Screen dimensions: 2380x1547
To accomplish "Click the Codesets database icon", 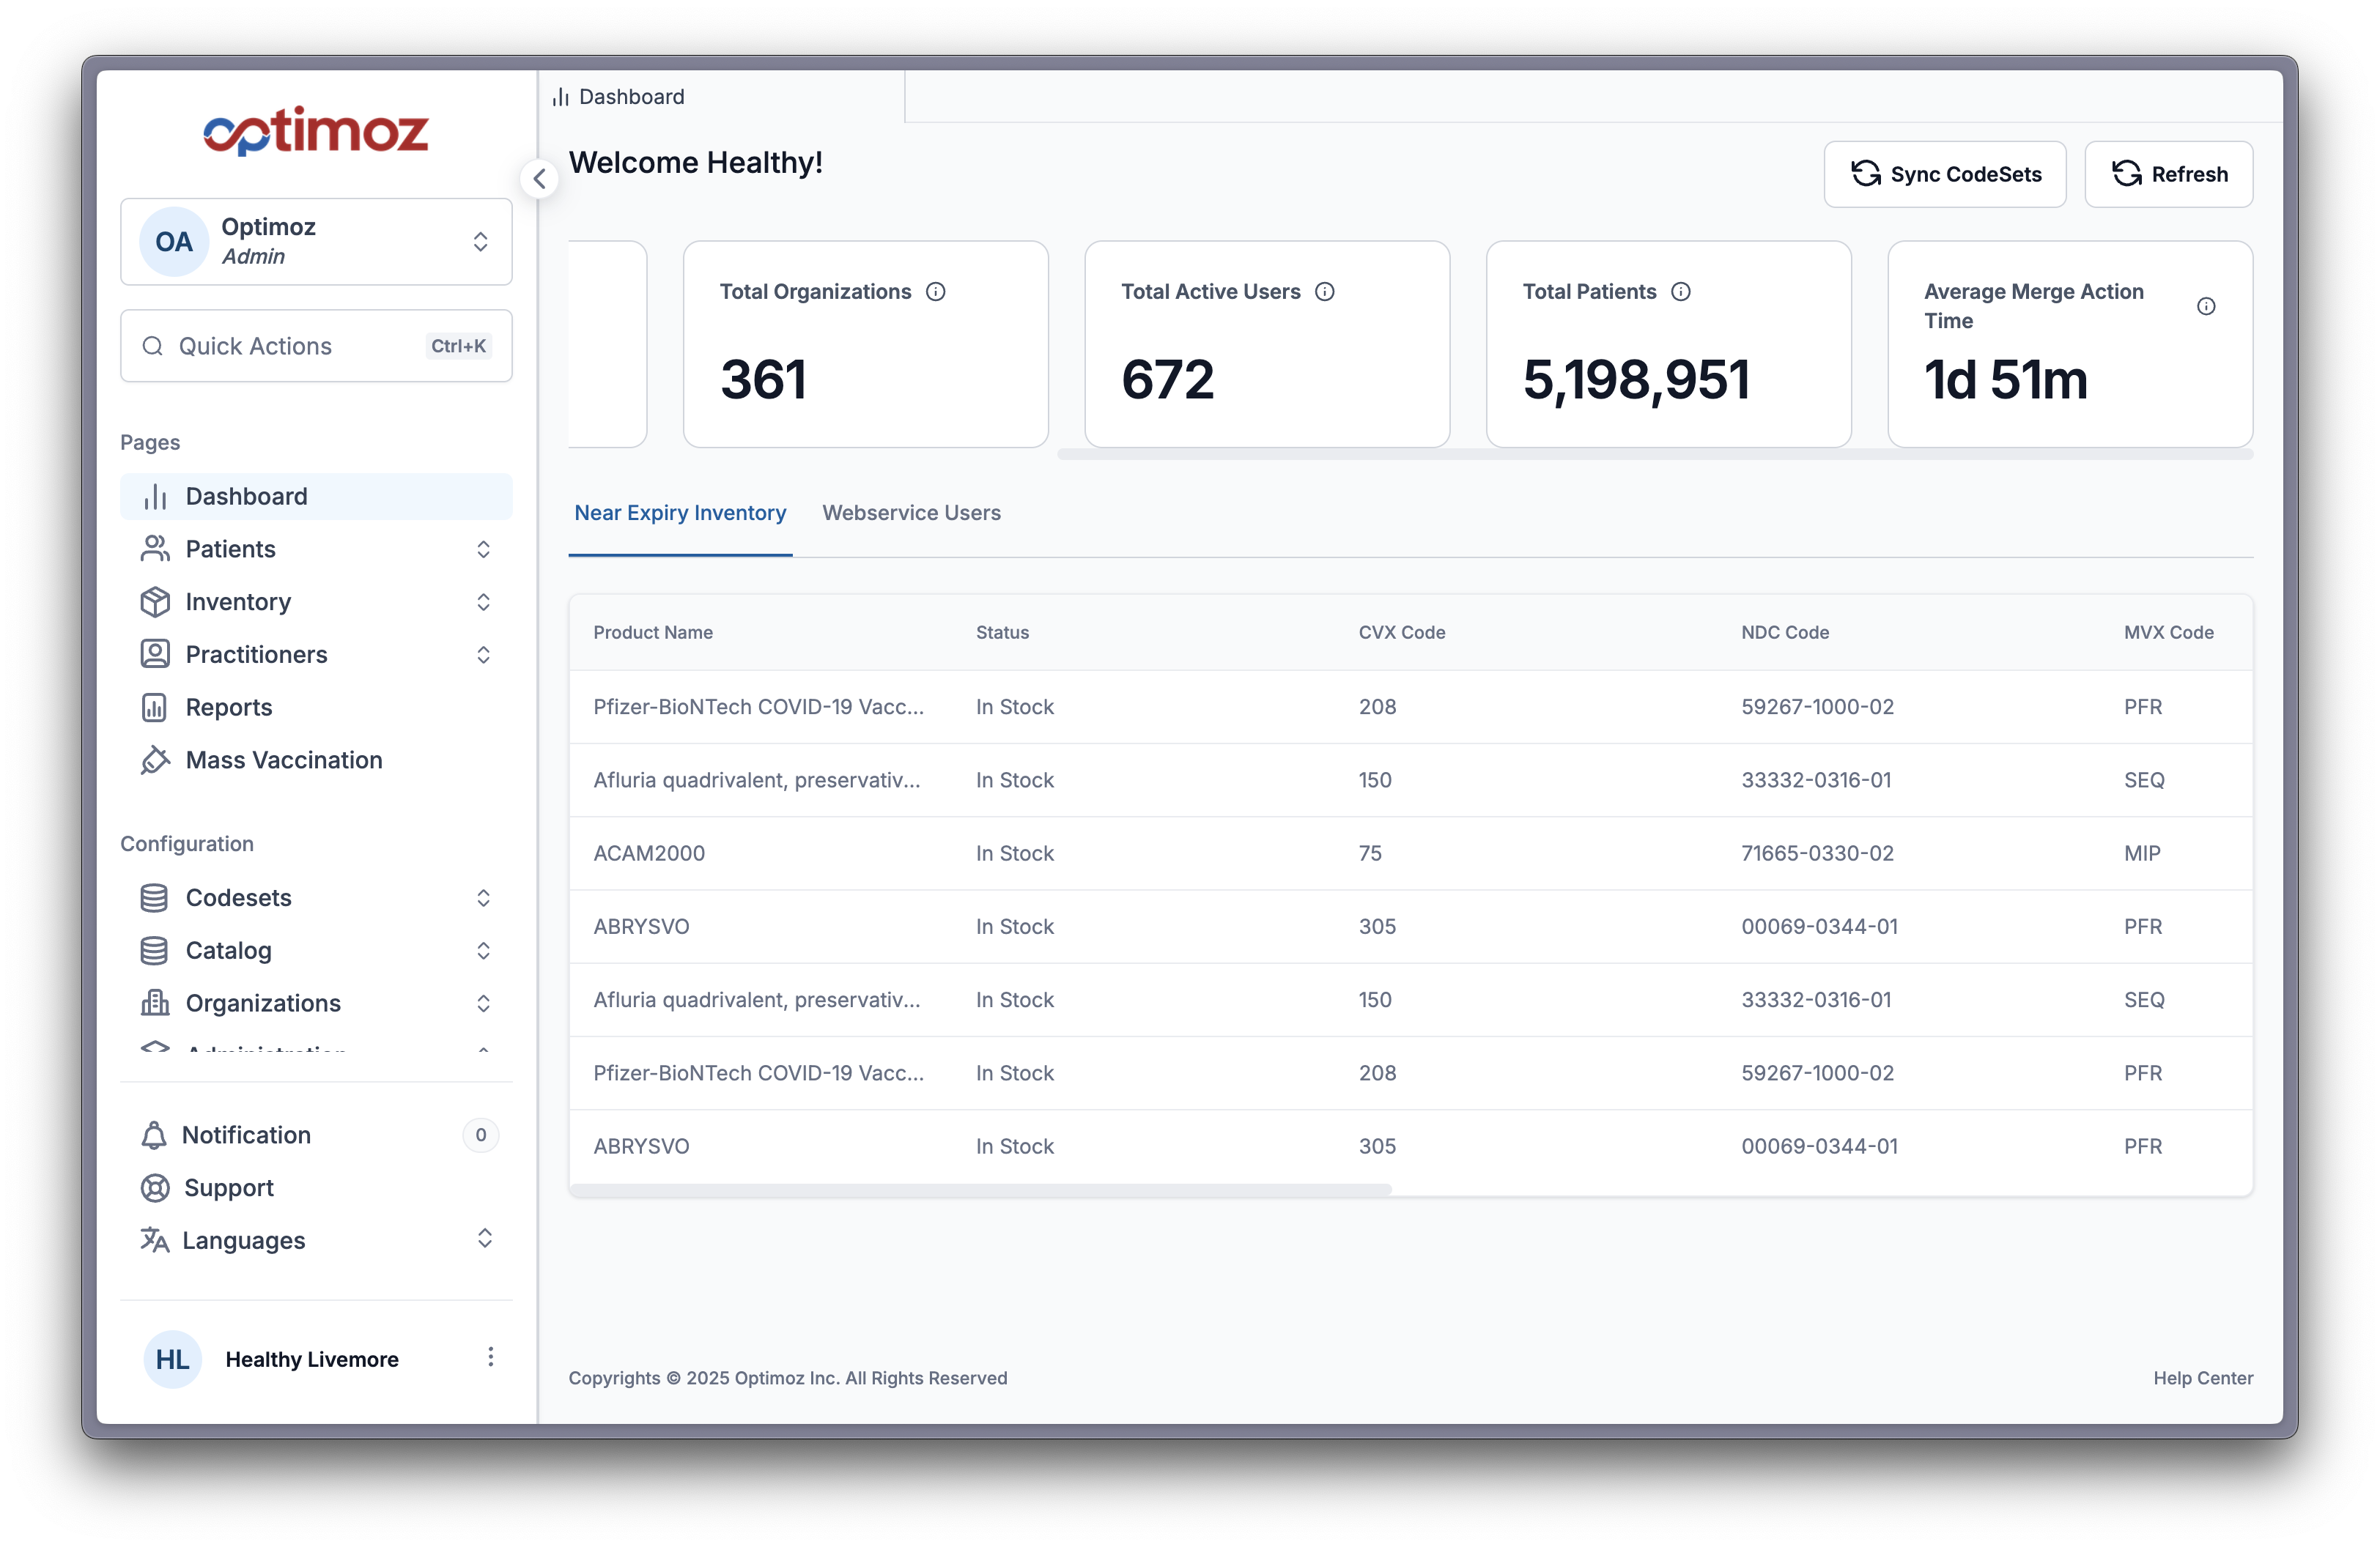I will 155,897.
